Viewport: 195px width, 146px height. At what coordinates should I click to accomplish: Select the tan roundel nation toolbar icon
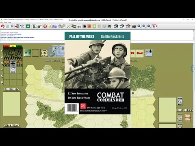coord(99,26)
